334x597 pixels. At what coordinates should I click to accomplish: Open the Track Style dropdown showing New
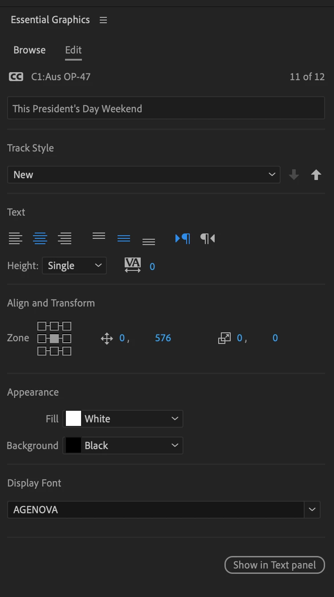[144, 175]
